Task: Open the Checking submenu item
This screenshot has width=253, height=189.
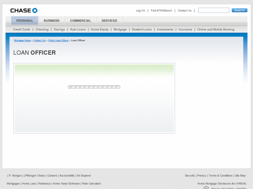Action: 42,29
